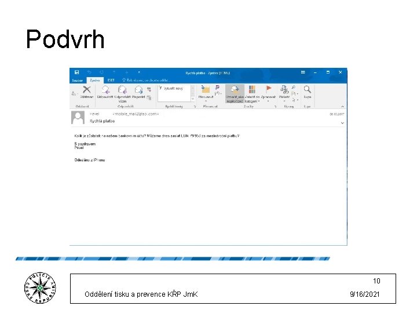Image resolution: width=417 pixels, height=313 pixels.
Task: Open the Zpracovat dropdown arrow
Action: tap(268, 101)
